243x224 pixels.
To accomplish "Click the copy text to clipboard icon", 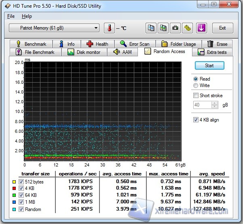I will coord(151,28).
